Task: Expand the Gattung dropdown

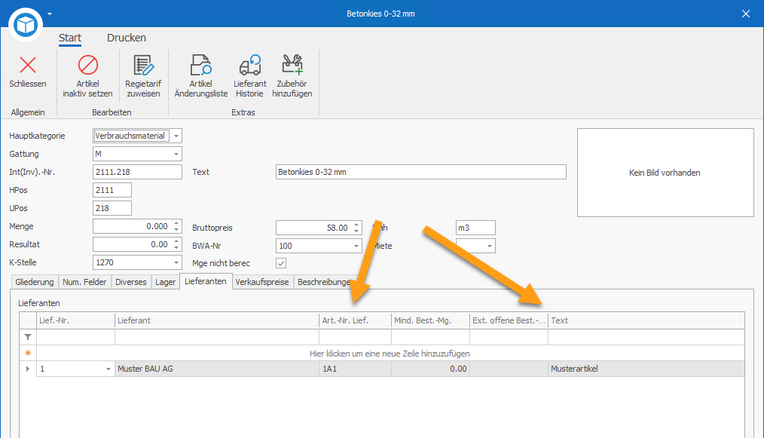Action: point(176,154)
